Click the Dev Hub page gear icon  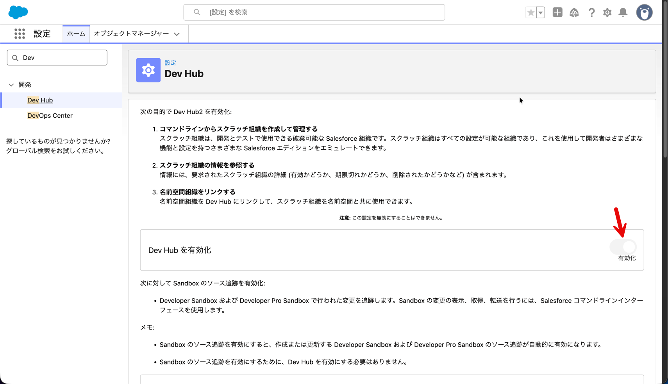pos(148,70)
